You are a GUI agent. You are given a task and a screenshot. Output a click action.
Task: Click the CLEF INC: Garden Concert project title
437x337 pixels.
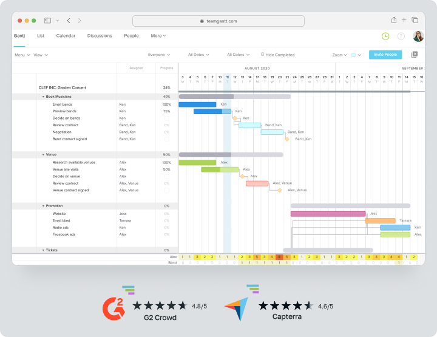tap(63, 87)
